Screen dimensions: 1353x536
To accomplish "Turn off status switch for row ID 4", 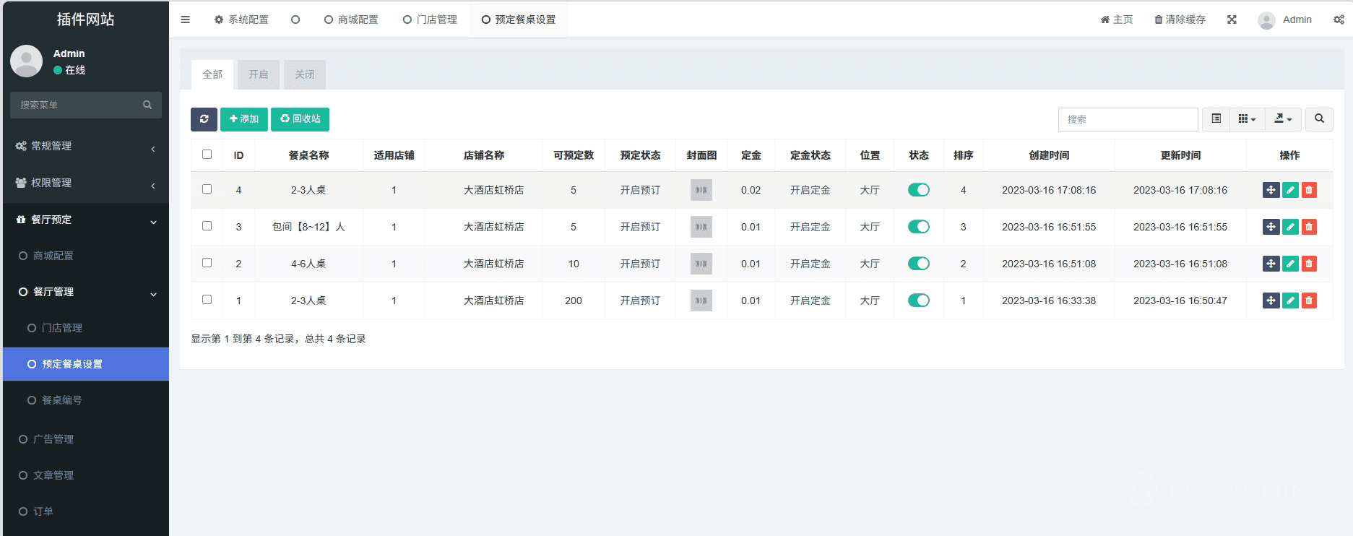I will pos(918,190).
